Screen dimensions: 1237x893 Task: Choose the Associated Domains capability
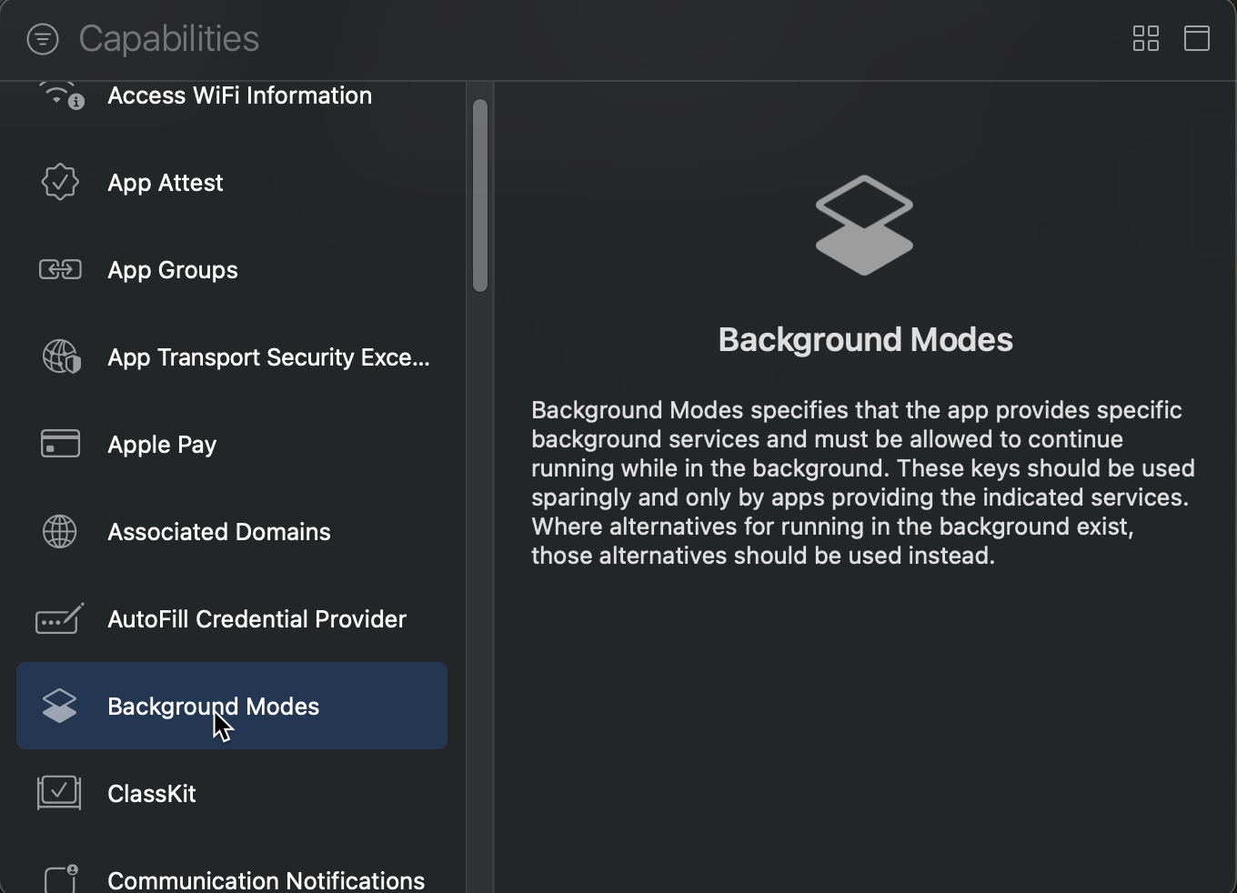(232, 532)
